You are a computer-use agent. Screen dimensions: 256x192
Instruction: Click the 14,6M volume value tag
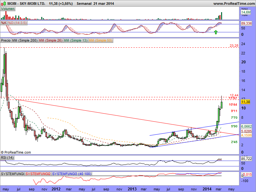tap(245, 12)
